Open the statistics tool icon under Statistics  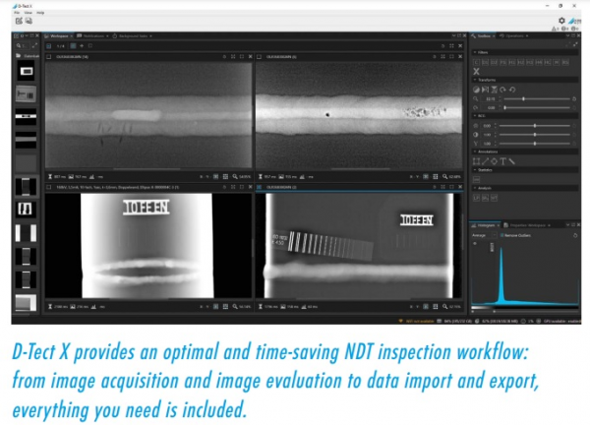click(x=476, y=179)
